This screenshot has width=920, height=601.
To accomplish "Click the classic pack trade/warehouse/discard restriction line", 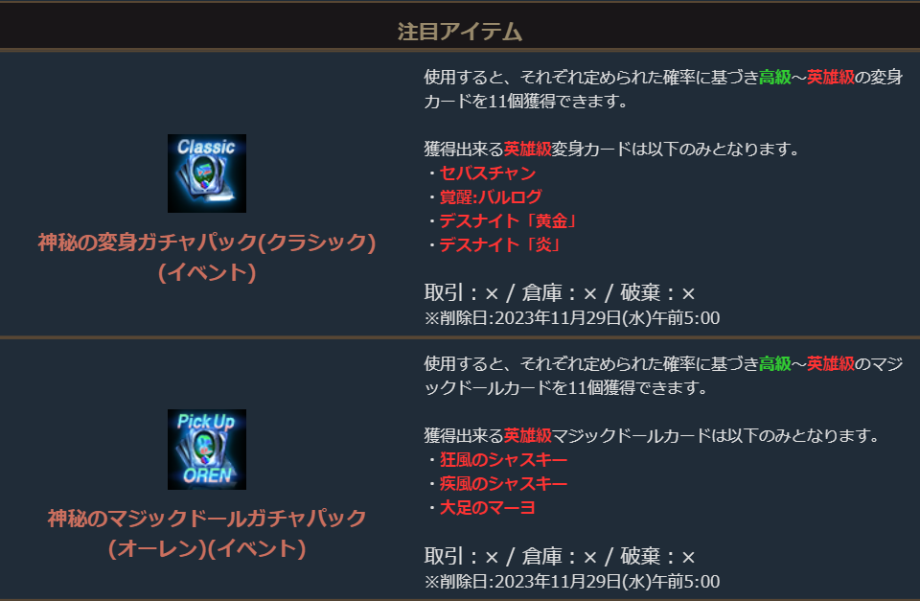I will 560,292.
